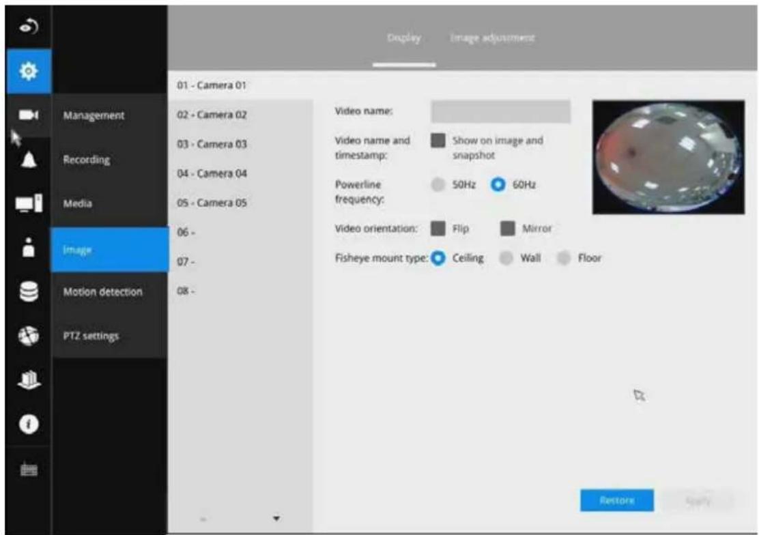The height and width of the screenshot is (535, 759).
Task: Select Wall fisheye mount type
Action: click(x=506, y=258)
